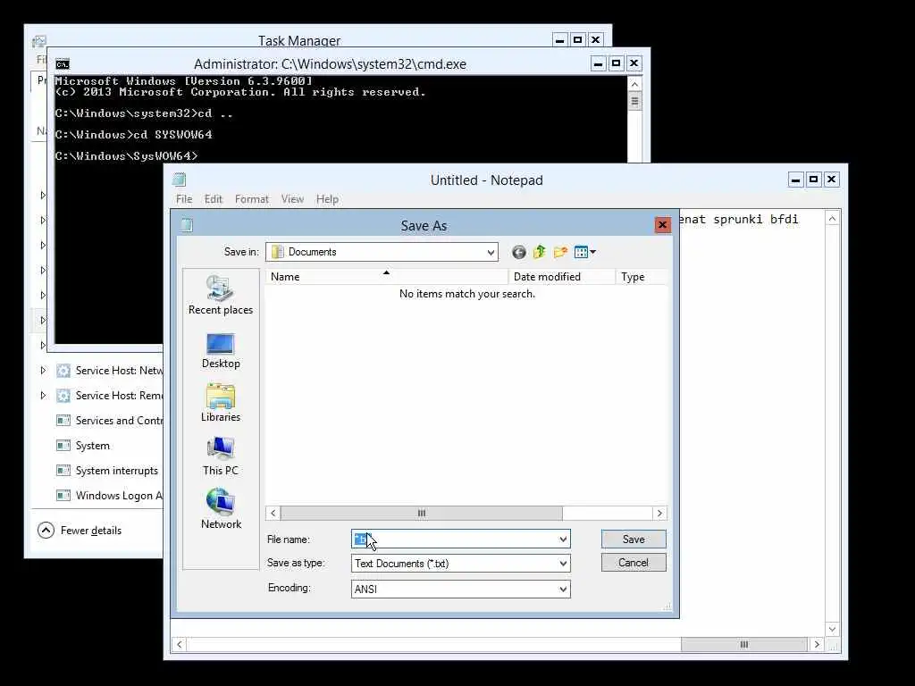
Task: Sort by Date modified column header
Action: pyautogui.click(x=561, y=277)
